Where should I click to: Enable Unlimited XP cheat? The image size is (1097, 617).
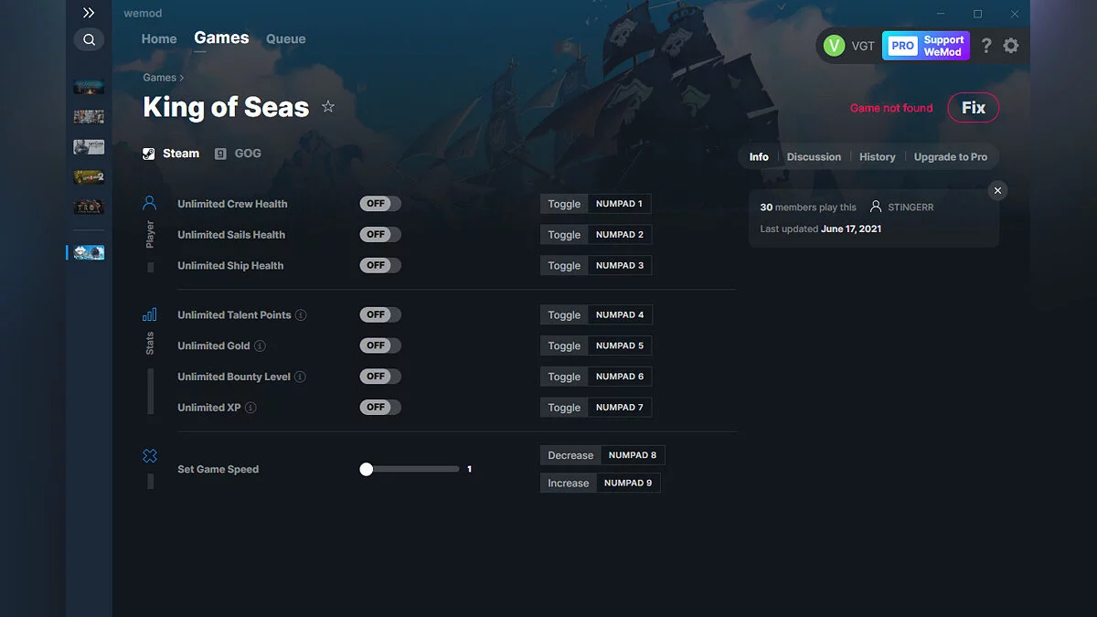tap(379, 407)
